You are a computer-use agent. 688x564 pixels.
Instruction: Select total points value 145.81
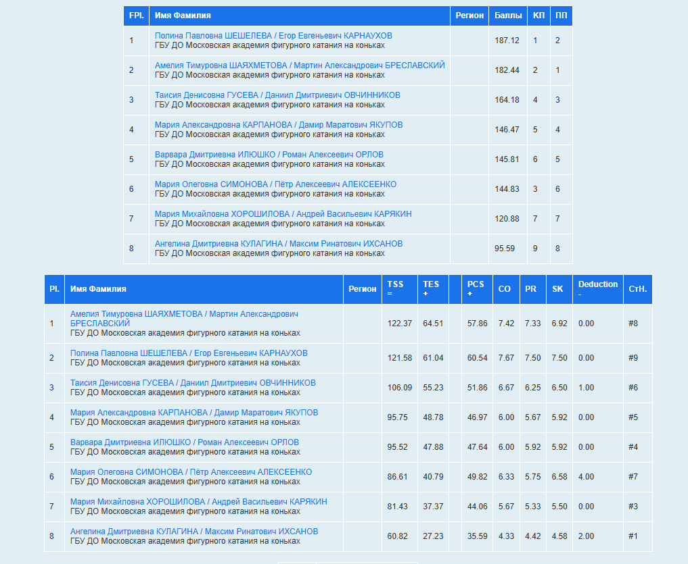tap(507, 159)
